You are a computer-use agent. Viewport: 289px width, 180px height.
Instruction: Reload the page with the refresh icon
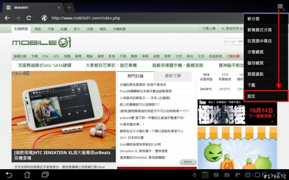(x=29, y=18)
